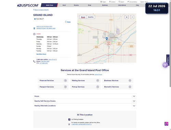Expand Nearby Self-Service Kiosks section

[85, 101]
